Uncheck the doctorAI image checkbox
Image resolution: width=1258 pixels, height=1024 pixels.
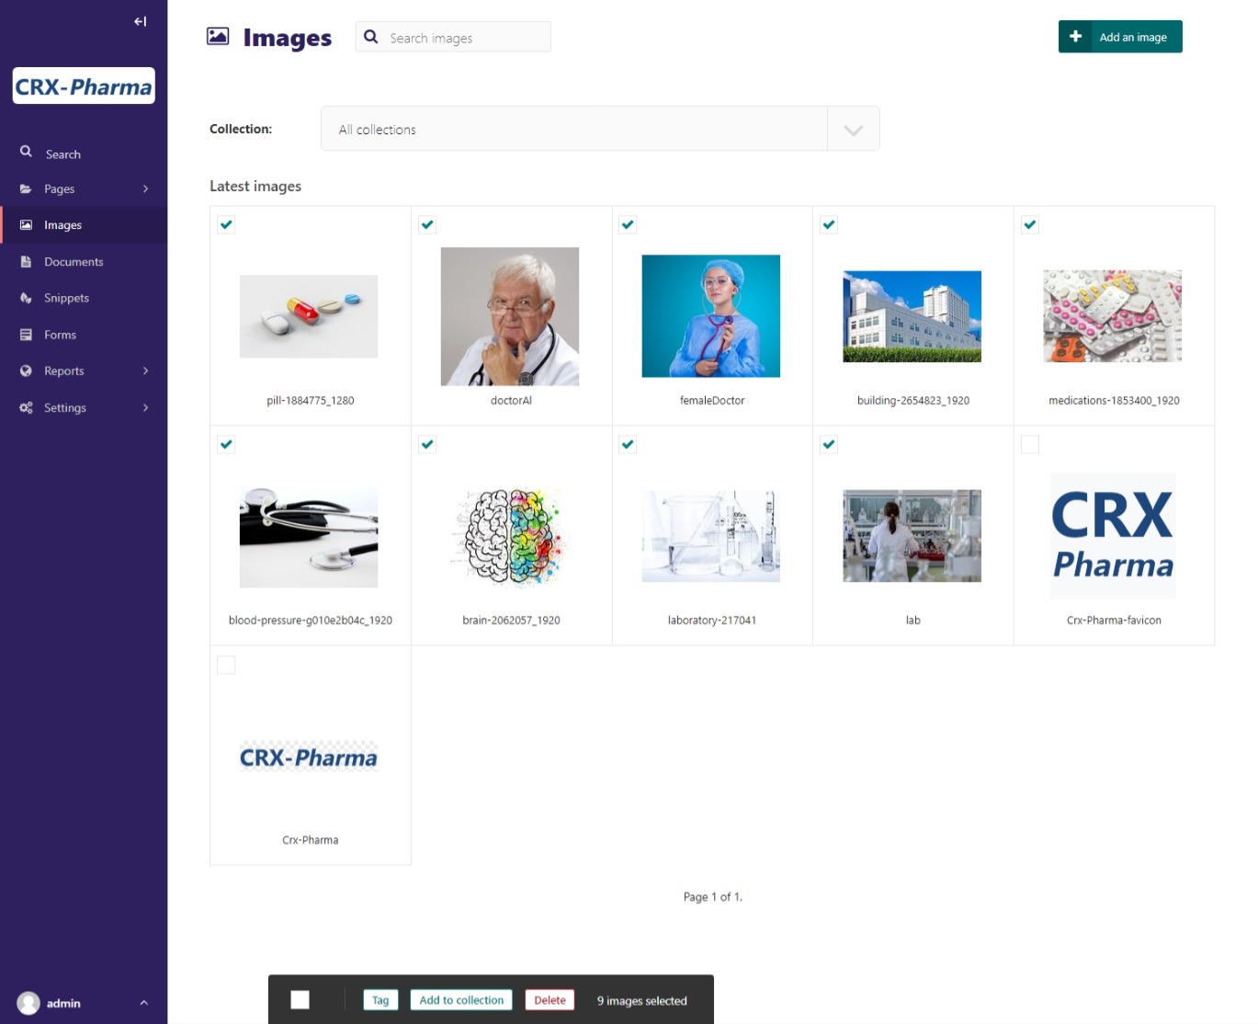[x=427, y=224]
